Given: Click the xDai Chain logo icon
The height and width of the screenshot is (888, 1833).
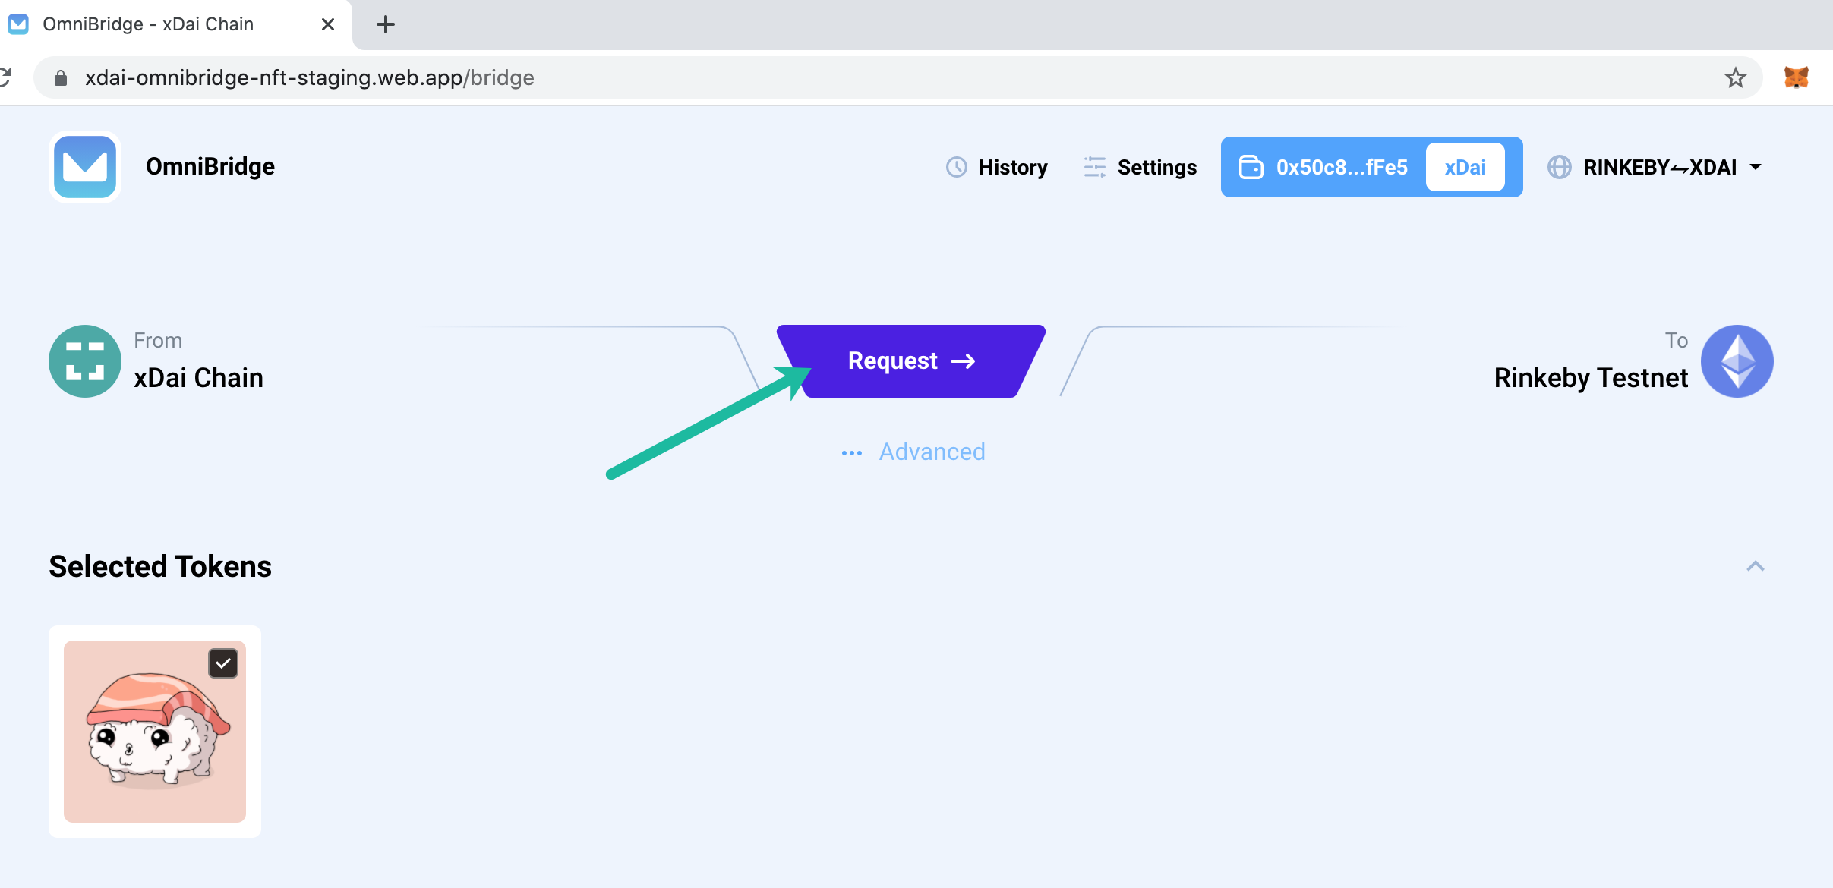Looking at the screenshot, I should (x=85, y=361).
